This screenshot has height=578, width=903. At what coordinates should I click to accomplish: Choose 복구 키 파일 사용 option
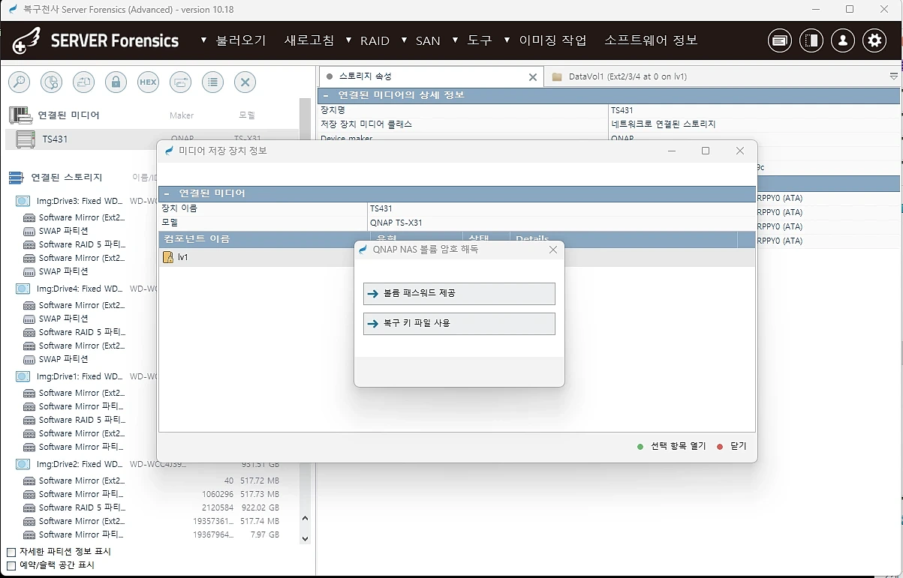pyautogui.click(x=459, y=323)
